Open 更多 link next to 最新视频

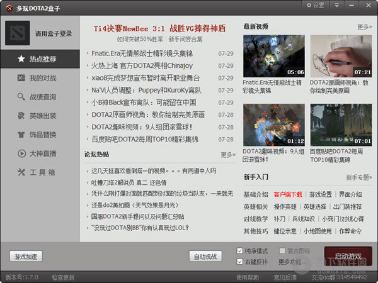tap(365, 27)
